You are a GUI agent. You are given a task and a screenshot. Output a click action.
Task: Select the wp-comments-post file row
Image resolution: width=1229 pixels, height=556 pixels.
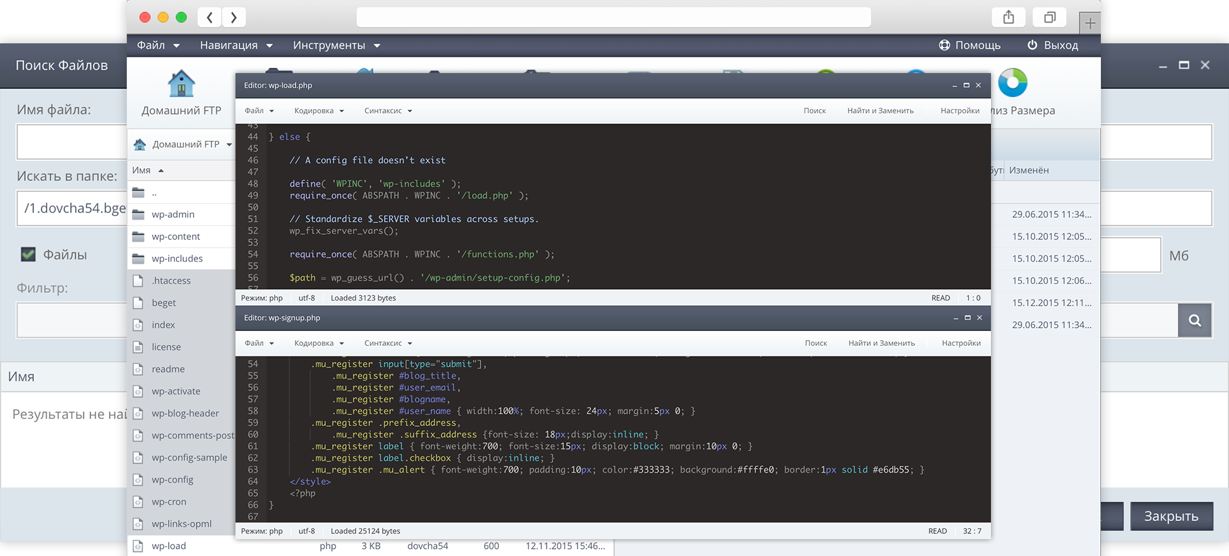point(182,436)
